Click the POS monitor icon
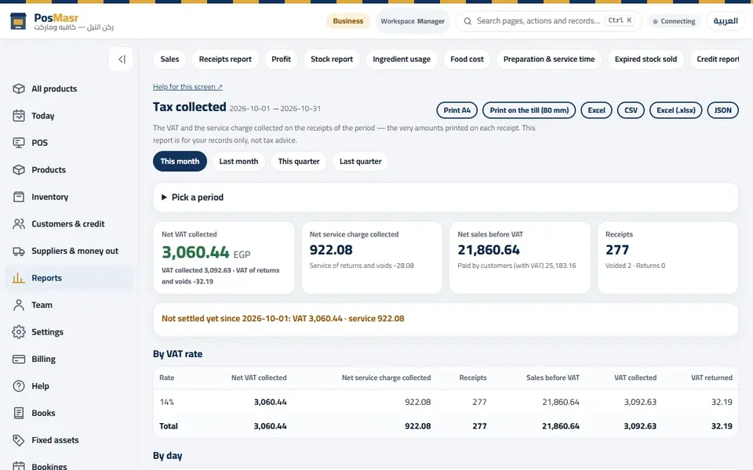 (x=19, y=143)
